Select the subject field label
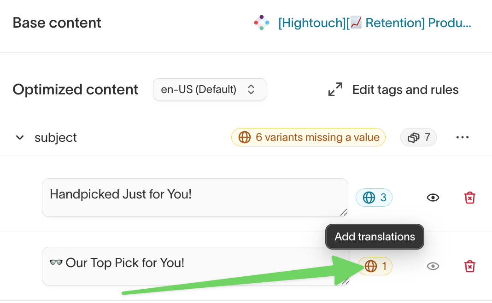 (56, 138)
